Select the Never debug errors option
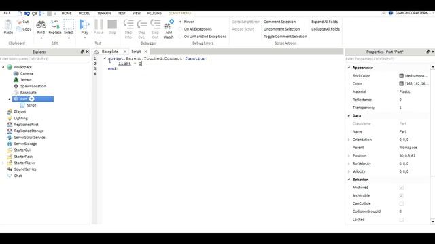The width and height of the screenshot is (435, 244). 186,22
